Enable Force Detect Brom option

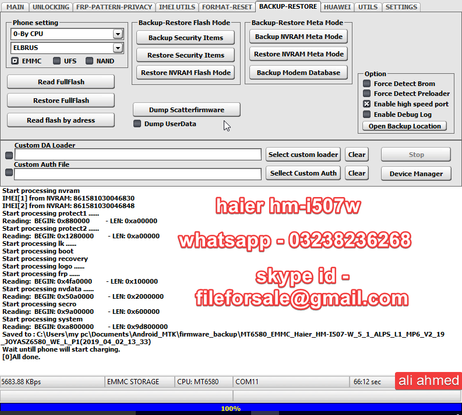point(366,84)
